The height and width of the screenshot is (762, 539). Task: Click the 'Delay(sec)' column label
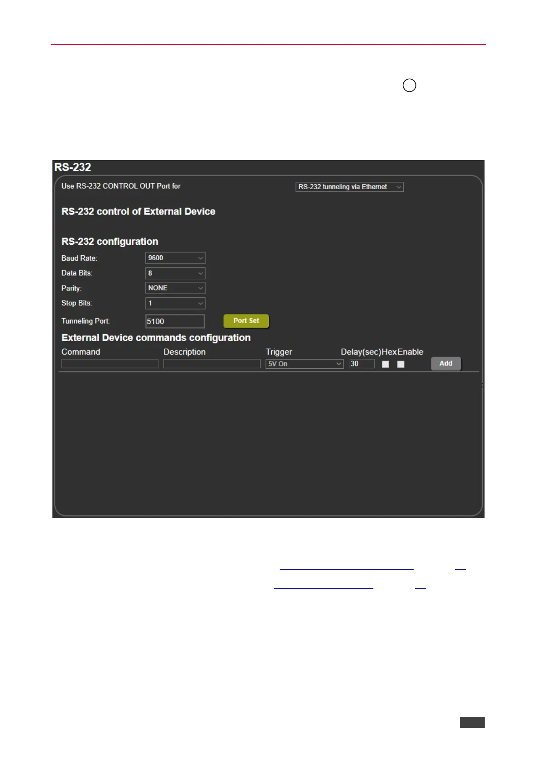point(361,352)
